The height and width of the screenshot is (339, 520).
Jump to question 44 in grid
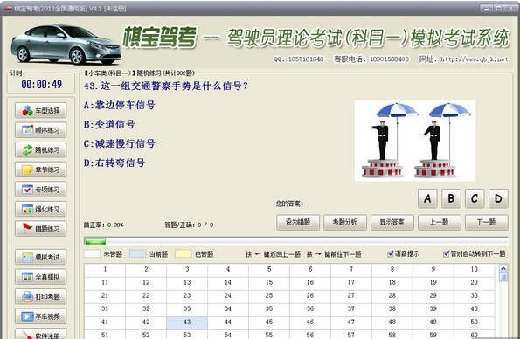[228, 322]
